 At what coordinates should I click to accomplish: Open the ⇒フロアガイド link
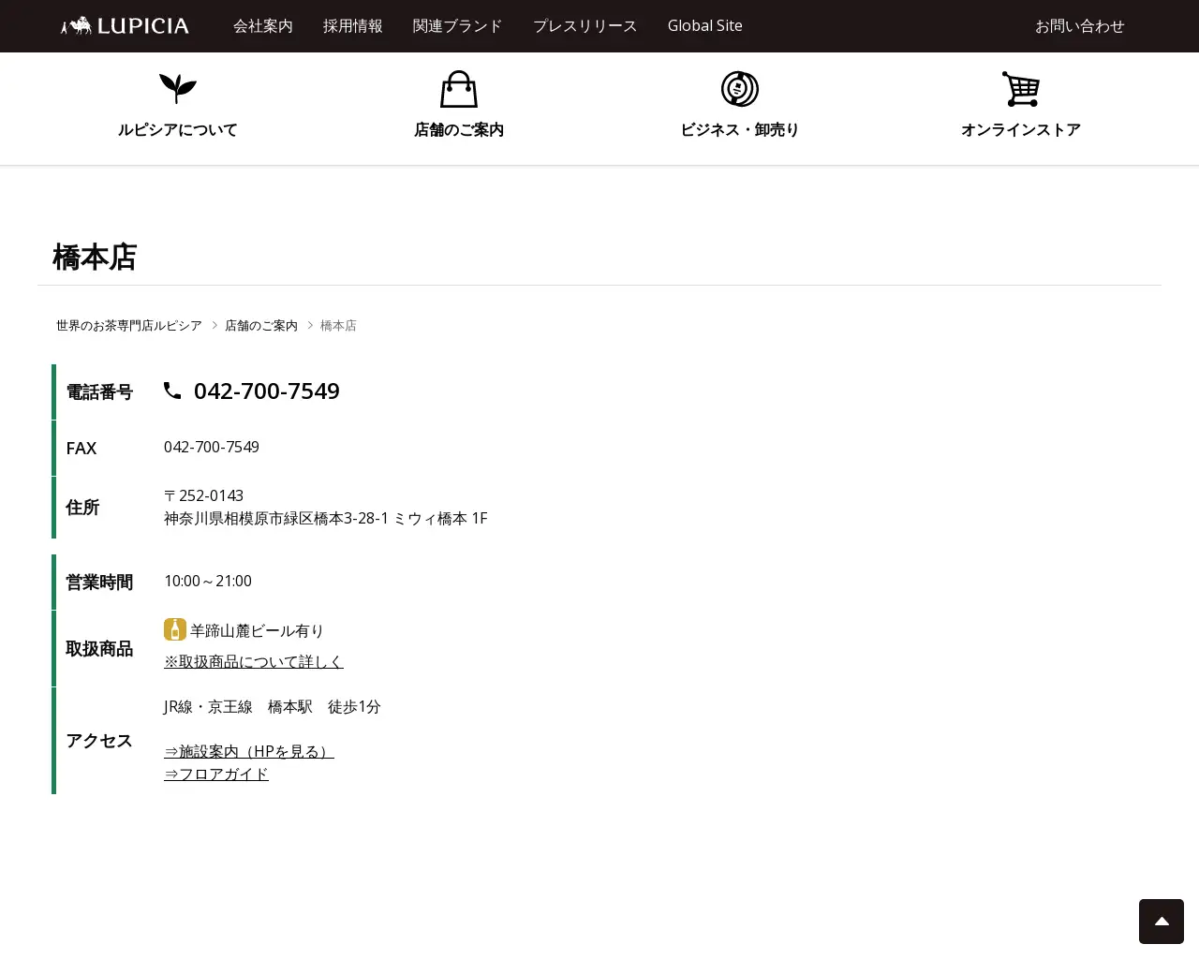coord(215,774)
